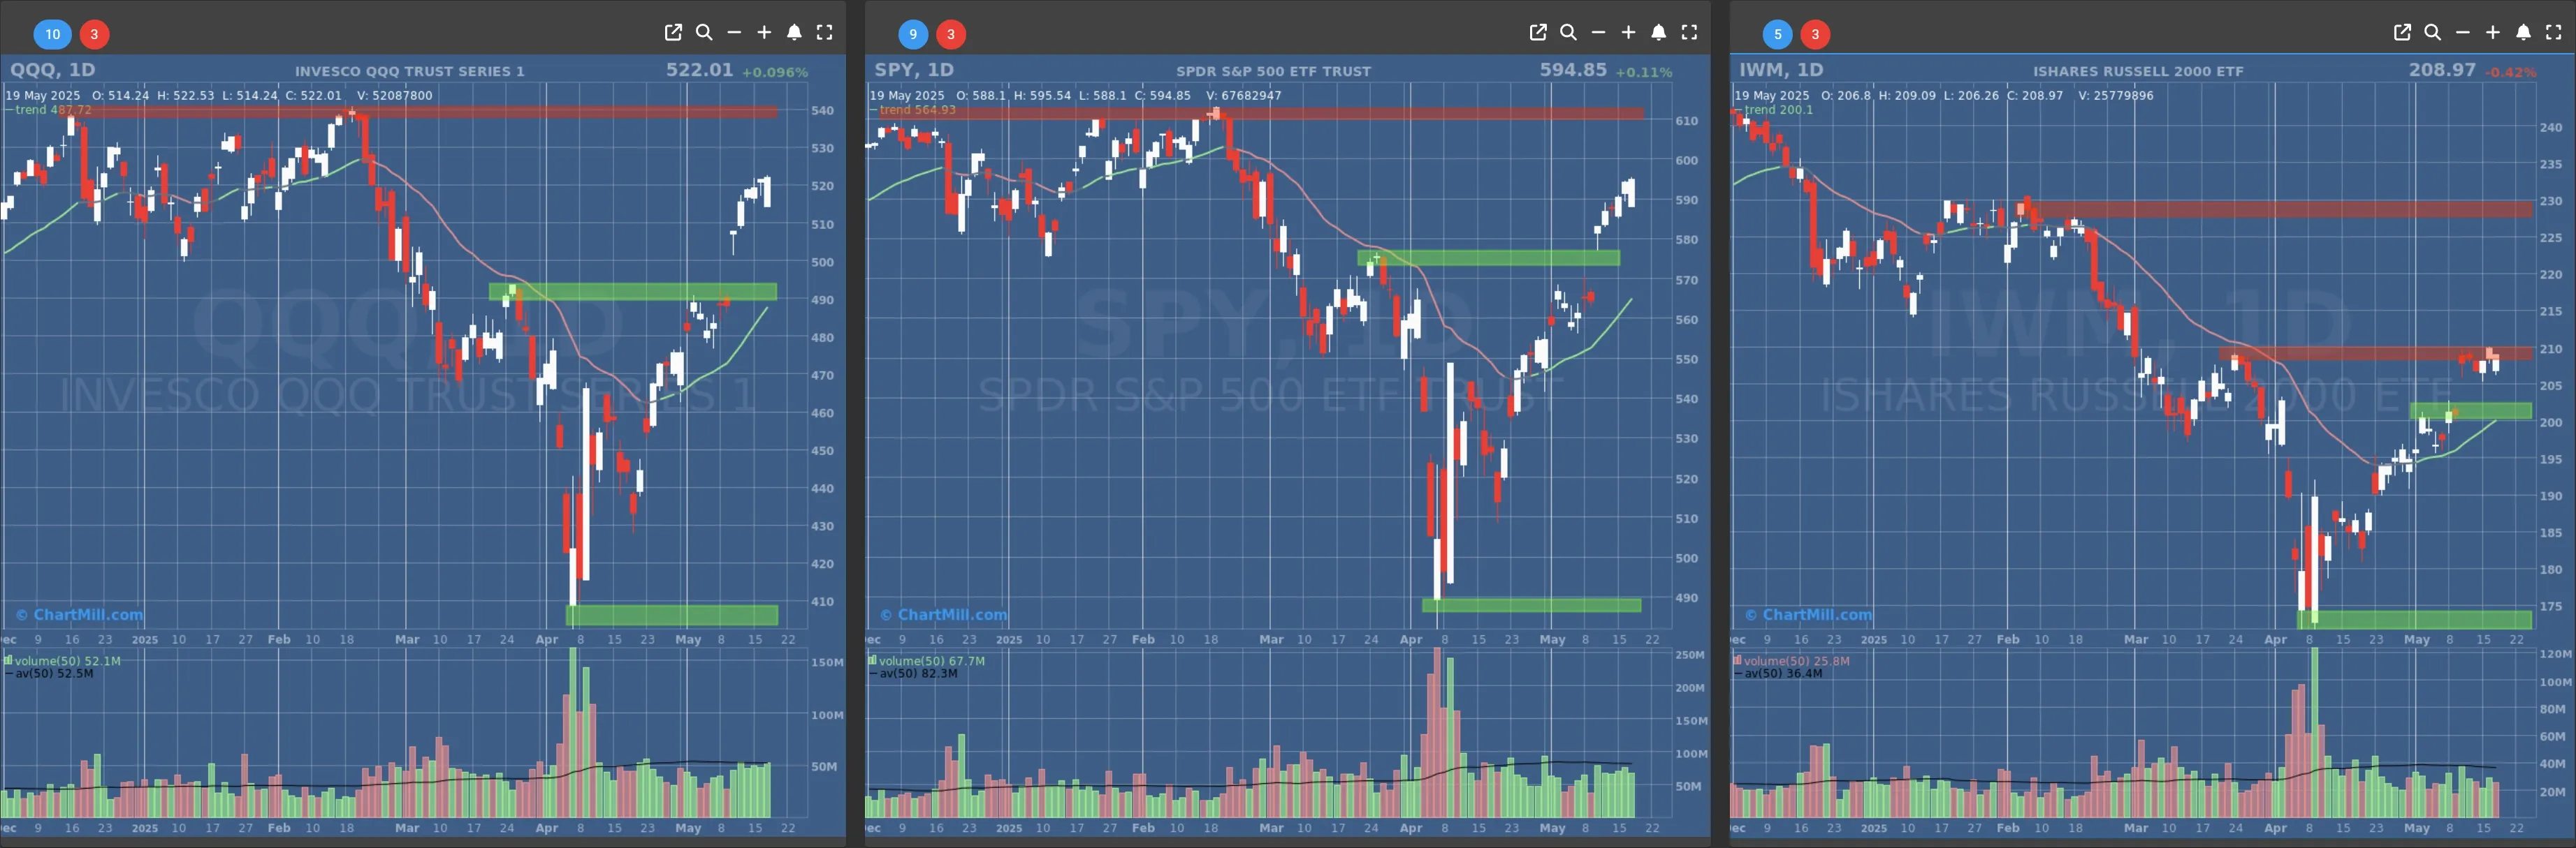Zoom out the IWM chart
The width and height of the screenshot is (2576, 848).
2463,33
